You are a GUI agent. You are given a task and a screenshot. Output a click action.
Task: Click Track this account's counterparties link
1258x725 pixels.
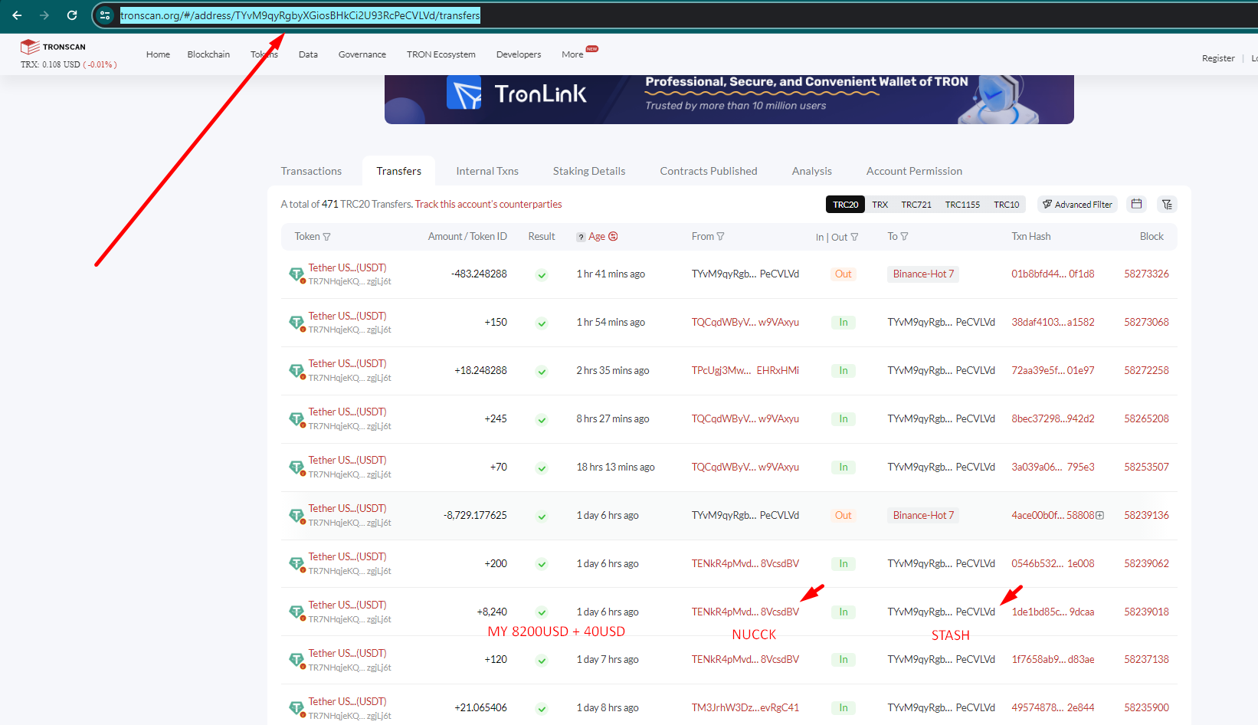point(488,205)
